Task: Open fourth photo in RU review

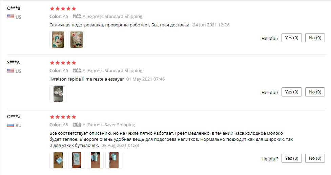Action: [114, 160]
